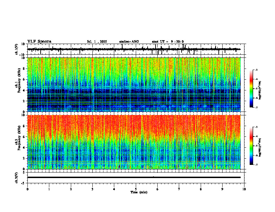Click time axis tick label '5'
Image resolution: width=275 pixels, height=212 pixels.
(136, 189)
